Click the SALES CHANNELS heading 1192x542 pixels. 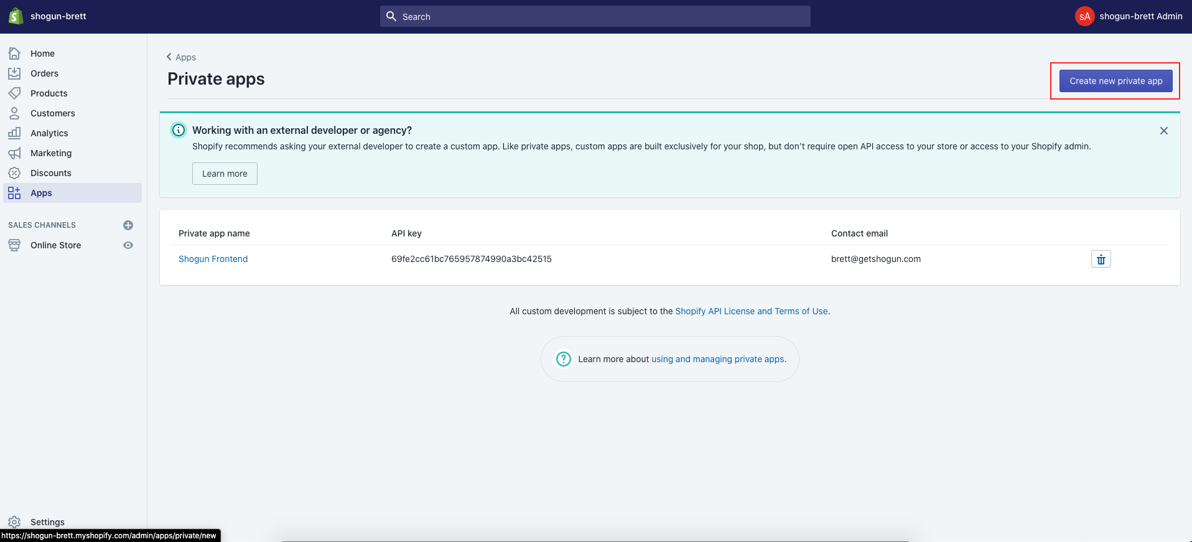pos(42,225)
